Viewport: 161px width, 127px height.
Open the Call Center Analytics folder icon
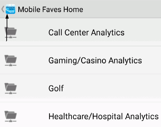tap(11, 33)
